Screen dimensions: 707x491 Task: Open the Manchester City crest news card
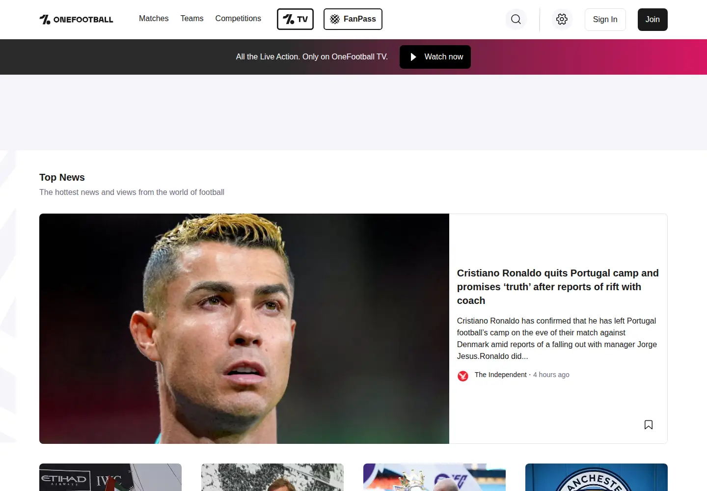pos(597,477)
